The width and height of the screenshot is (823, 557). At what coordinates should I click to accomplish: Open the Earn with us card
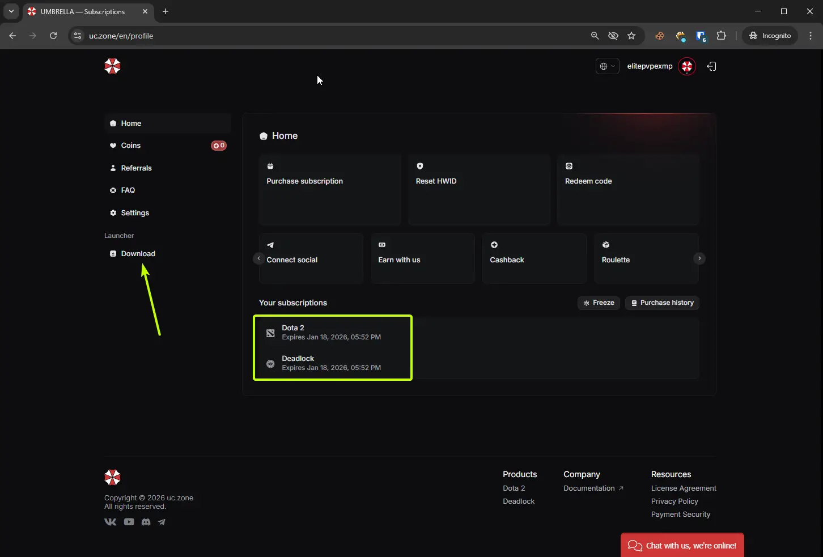(423, 258)
